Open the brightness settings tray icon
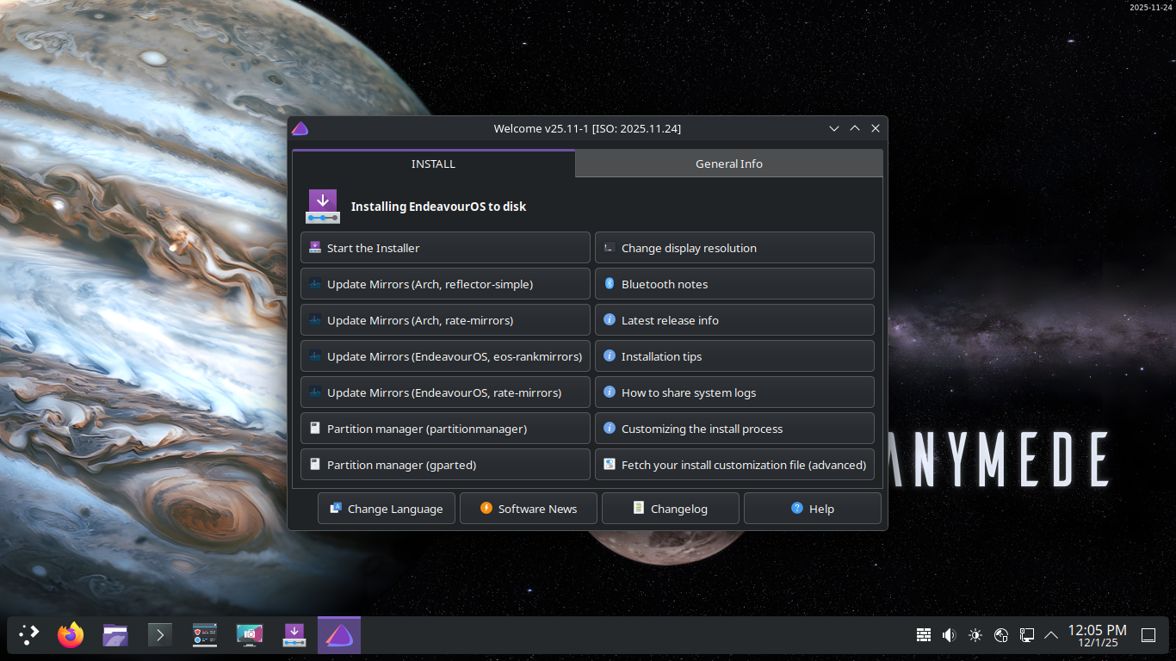 point(975,635)
